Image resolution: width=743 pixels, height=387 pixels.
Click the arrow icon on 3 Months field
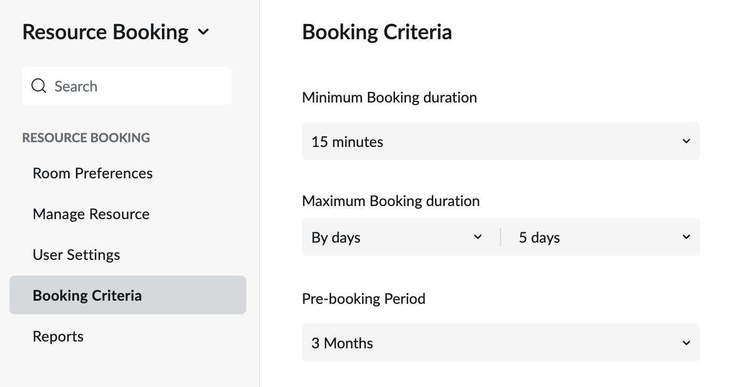[686, 343]
